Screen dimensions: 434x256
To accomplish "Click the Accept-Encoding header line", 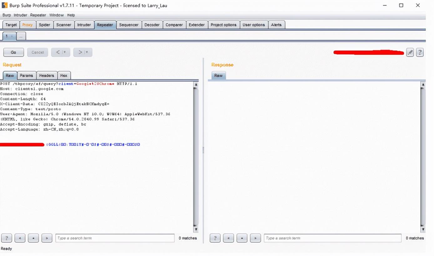I will 43,124.
